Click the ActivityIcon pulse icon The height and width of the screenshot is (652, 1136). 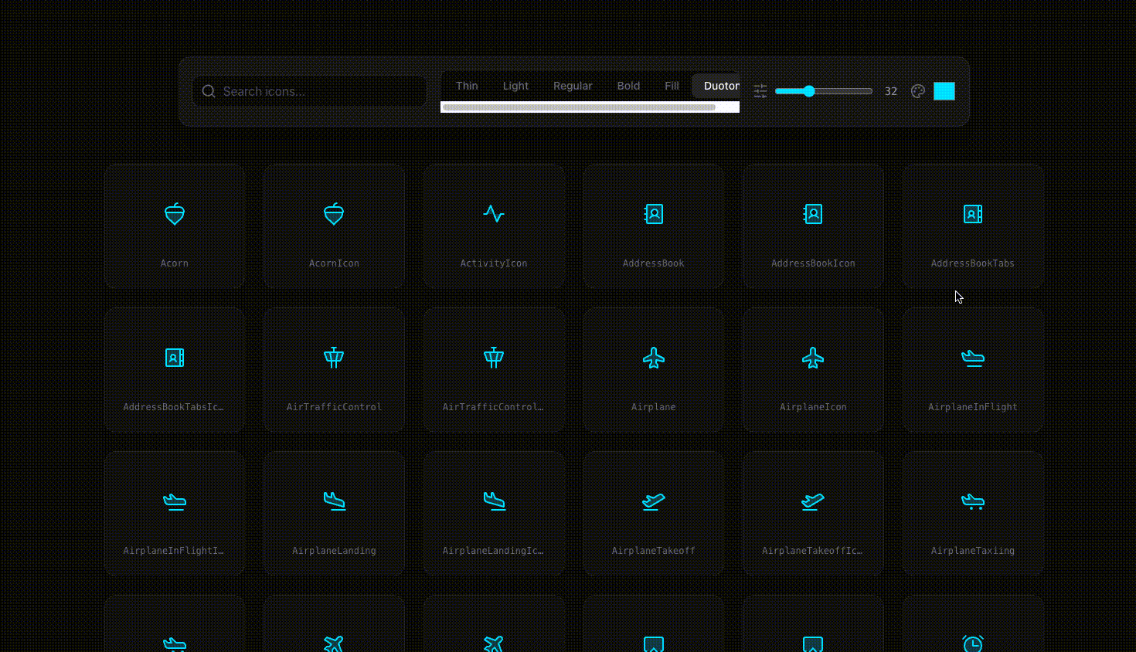(494, 214)
